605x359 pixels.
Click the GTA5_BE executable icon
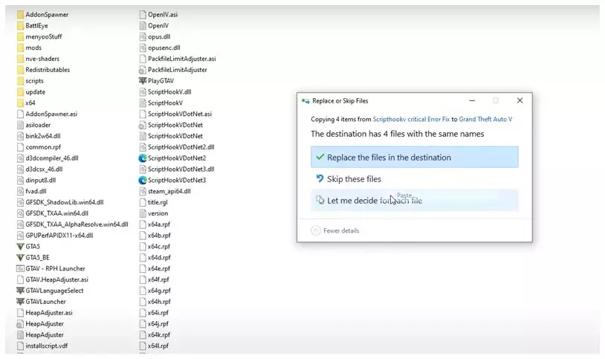21,257
